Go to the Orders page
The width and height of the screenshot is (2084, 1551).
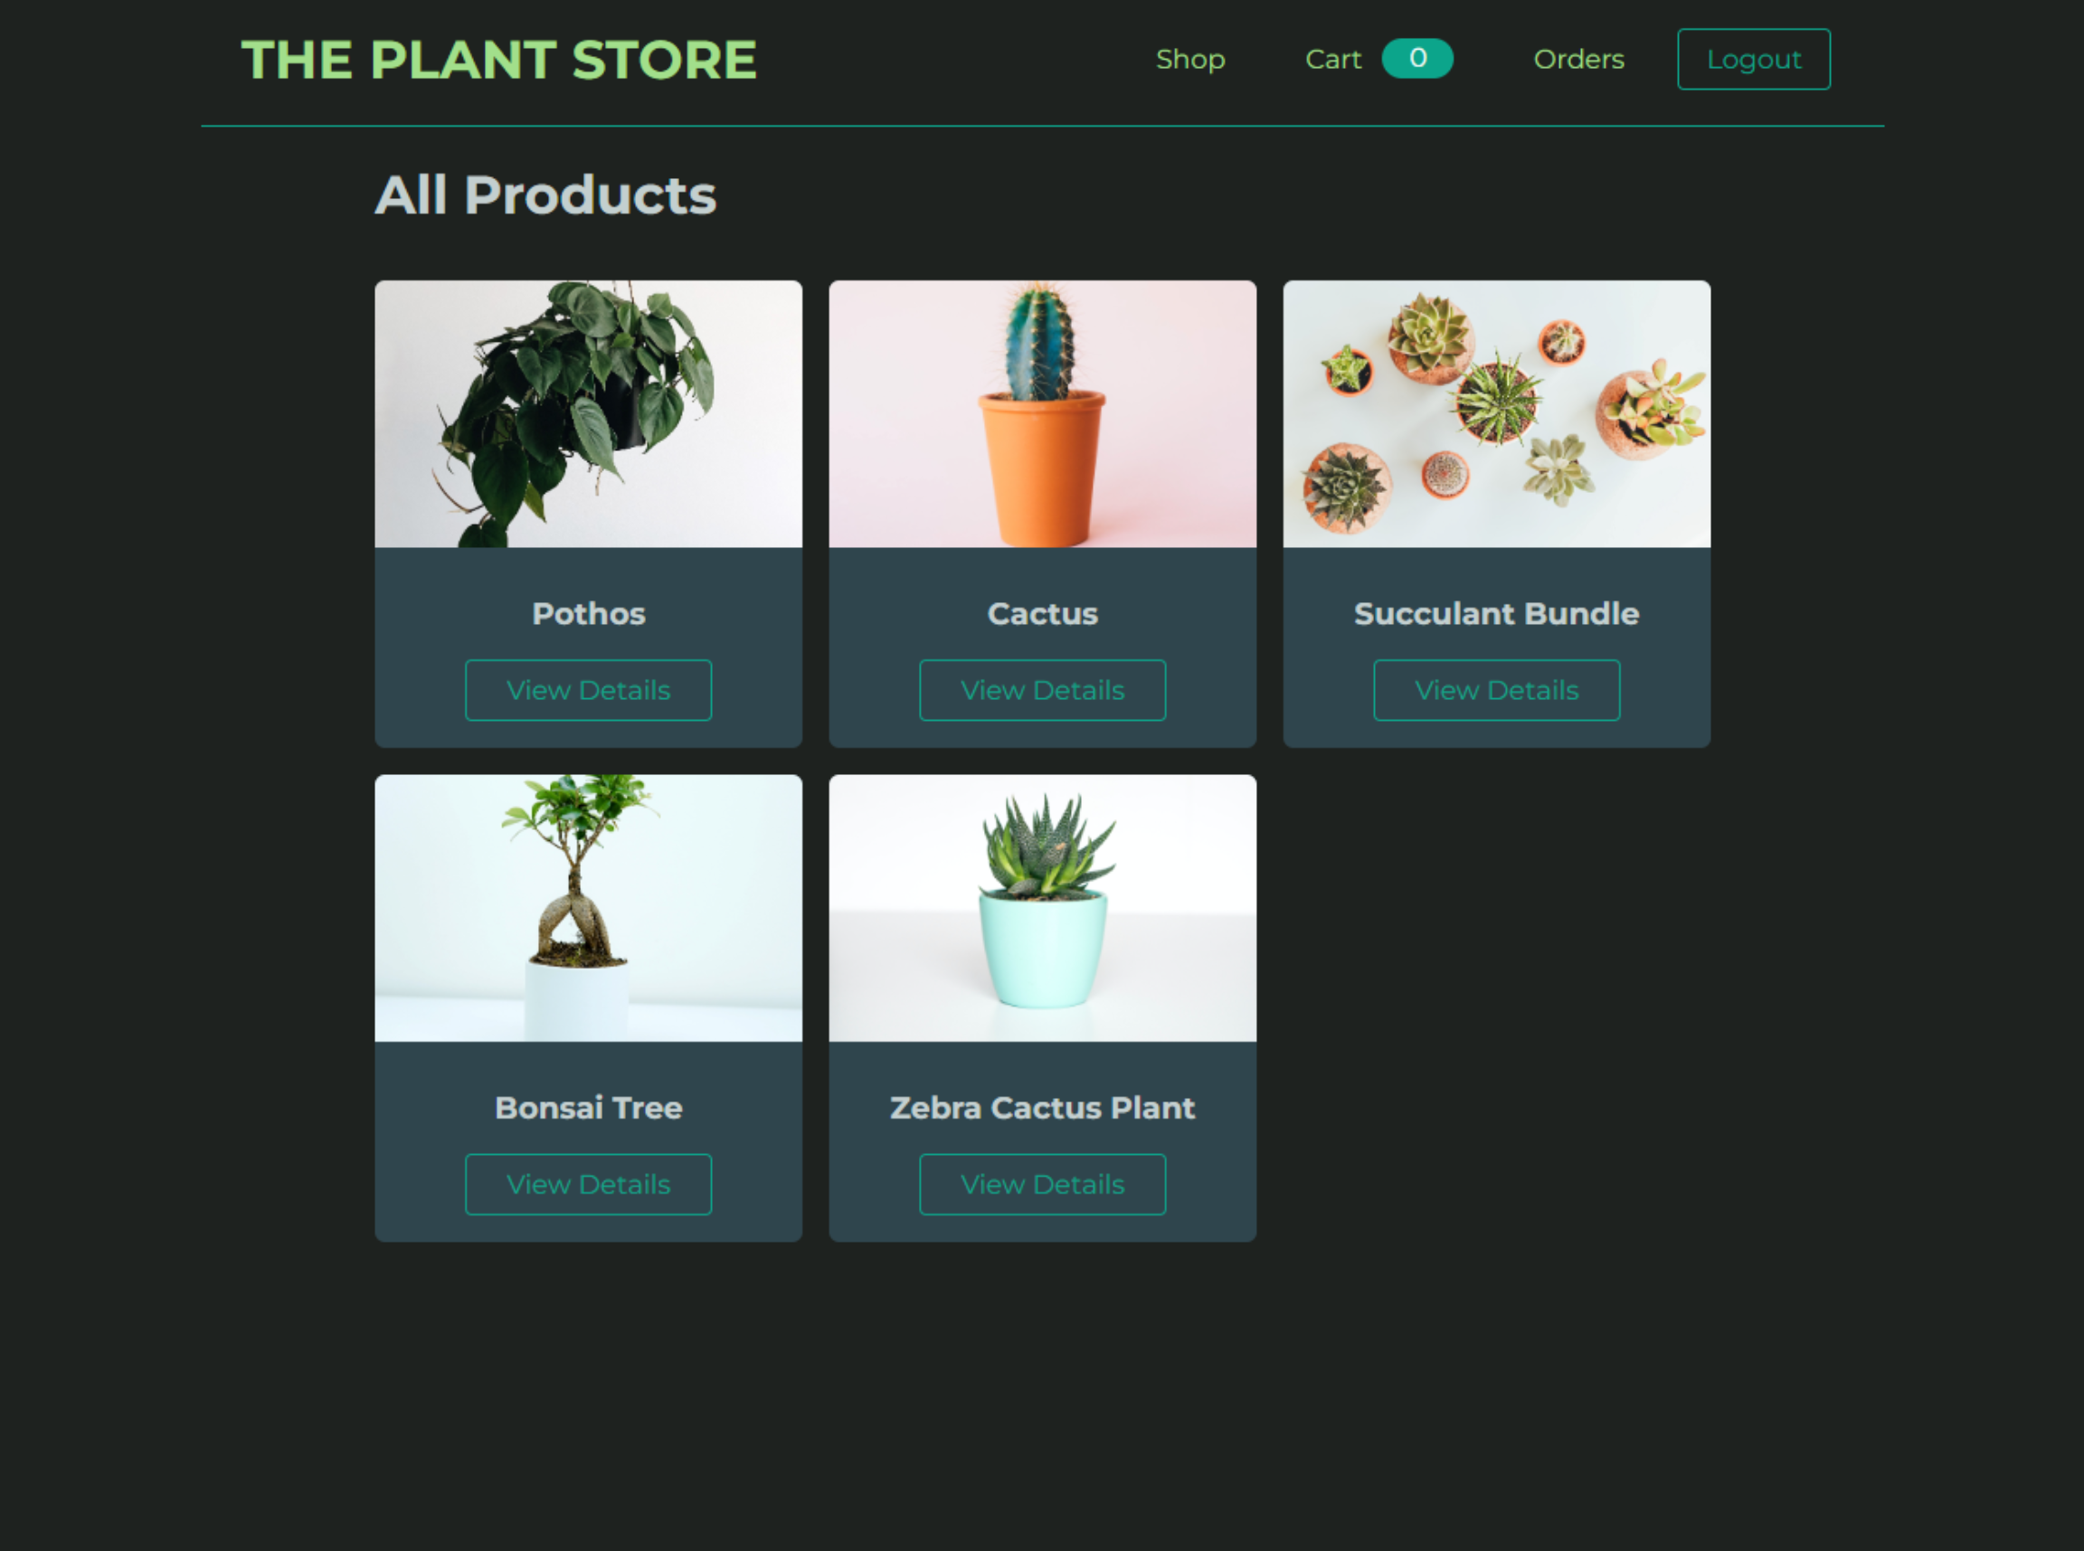(x=1578, y=59)
